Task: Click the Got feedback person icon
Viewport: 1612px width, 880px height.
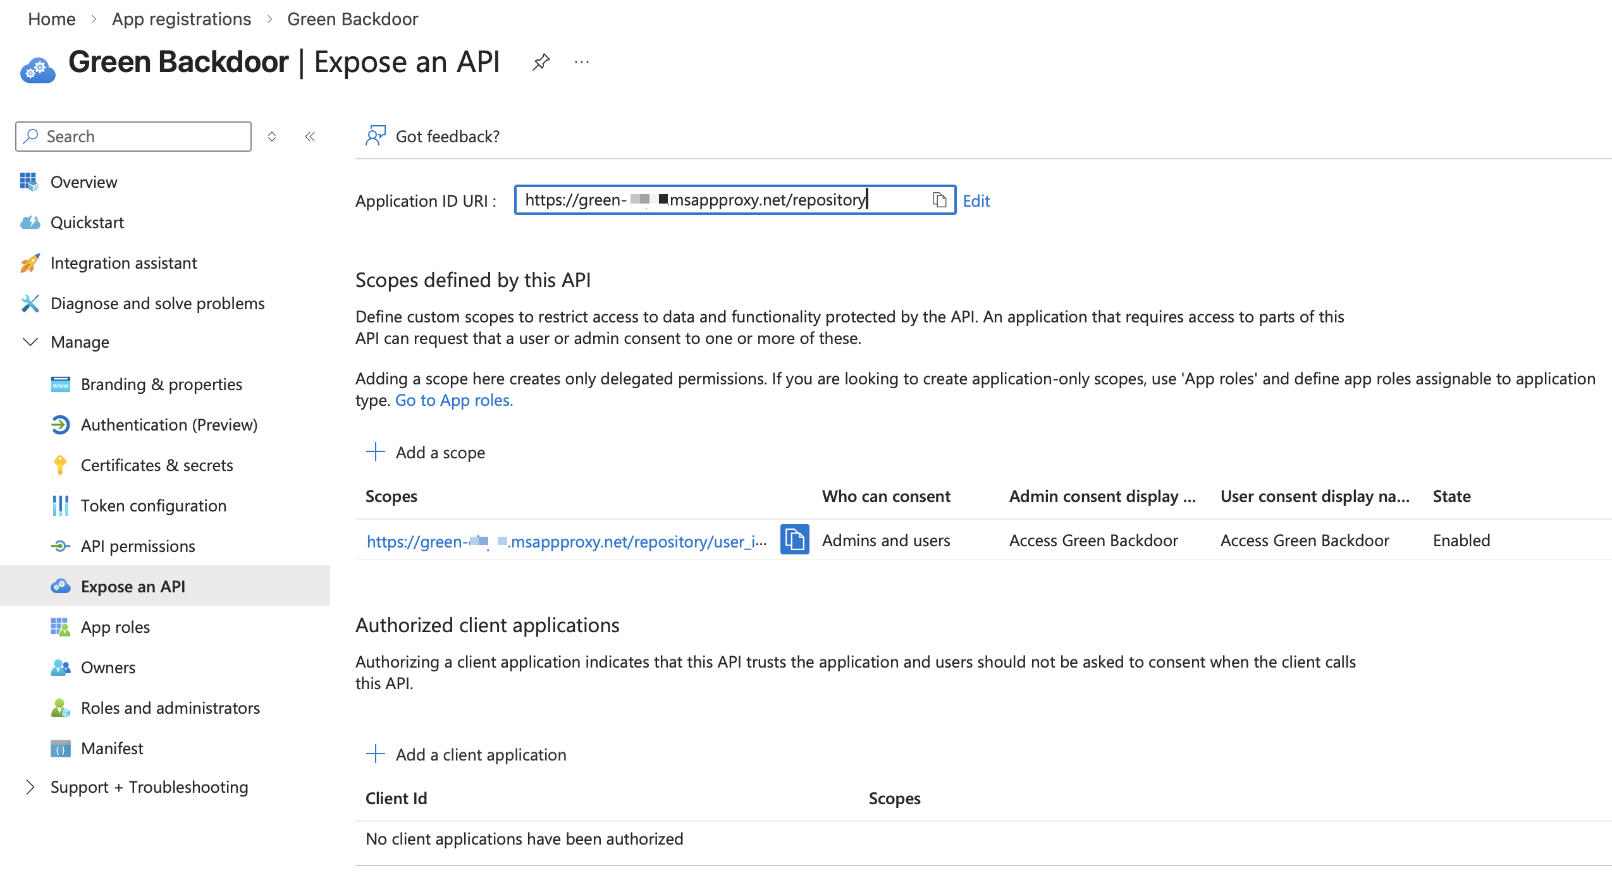Action: click(x=375, y=136)
